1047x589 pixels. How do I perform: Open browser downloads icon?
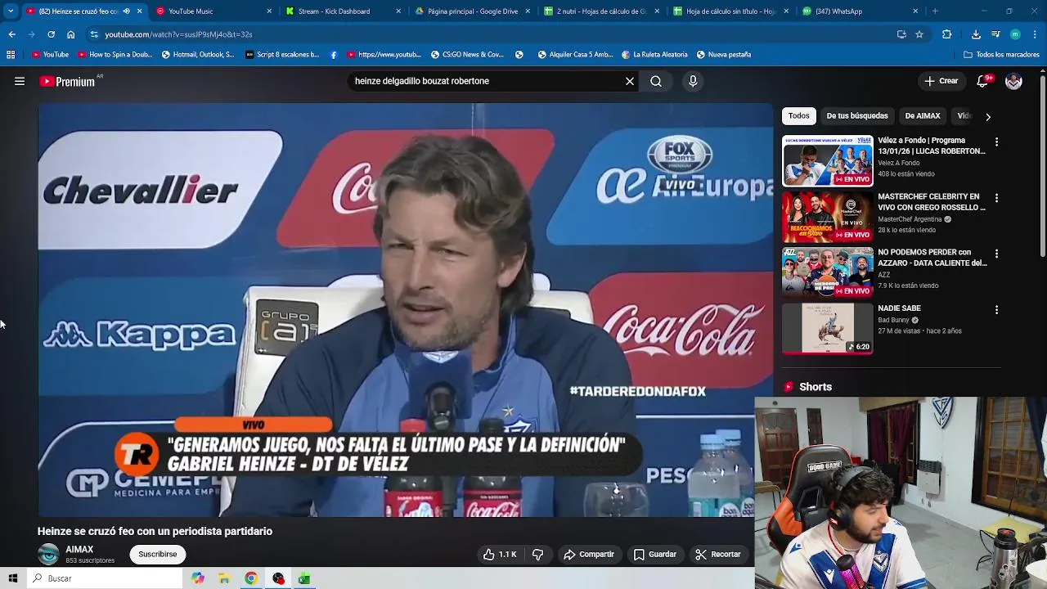tap(976, 34)
